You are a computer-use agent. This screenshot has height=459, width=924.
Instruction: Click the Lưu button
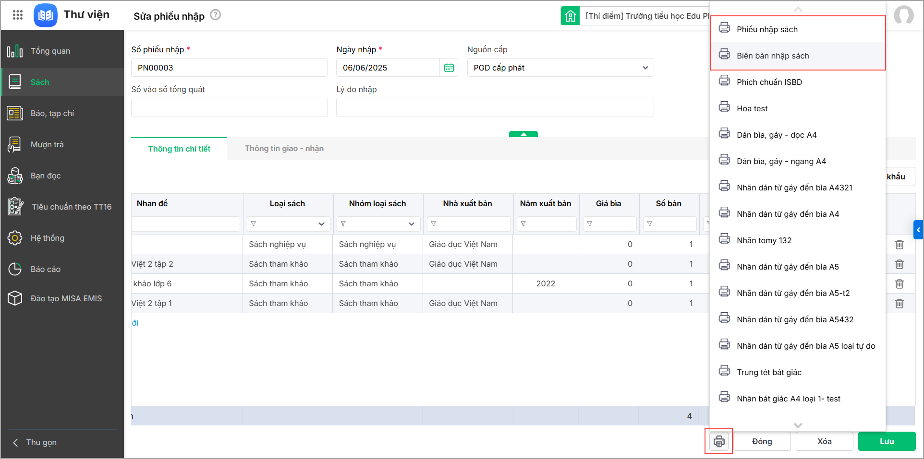(x=887, y=441)
